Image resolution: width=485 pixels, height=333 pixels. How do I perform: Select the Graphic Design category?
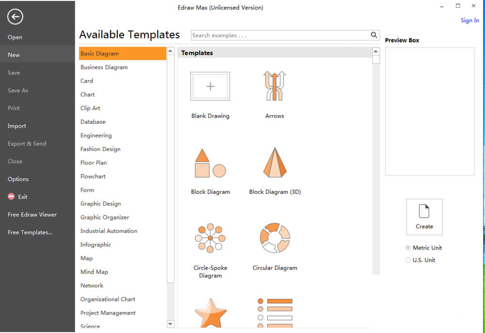click(x=123, y=204)
